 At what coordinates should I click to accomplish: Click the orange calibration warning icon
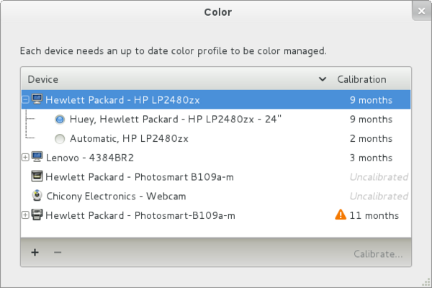tap(341, 215)
